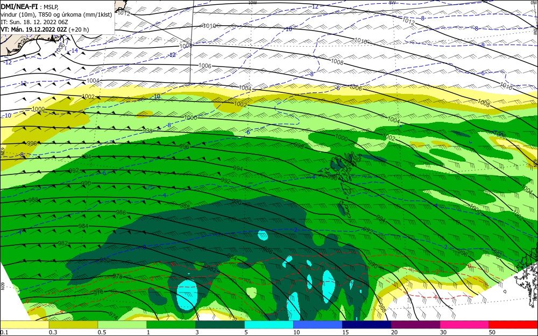The image size is (538, 336).
Task: Click the '30' legend scale value
Action: pyautogui.click(x=443, y=333)
